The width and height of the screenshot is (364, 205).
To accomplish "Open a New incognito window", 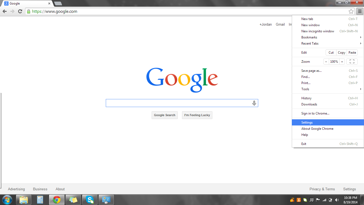I will 328,31.
